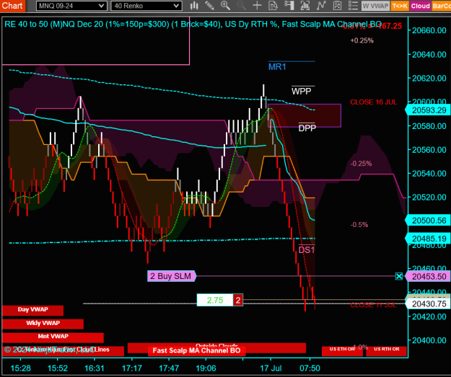Click the 19:06 time axis label
451x377 pixels.
pyautogui.click(x=206, y=368)
